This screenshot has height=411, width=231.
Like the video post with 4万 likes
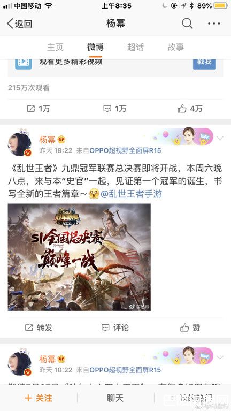pos(190,109)
